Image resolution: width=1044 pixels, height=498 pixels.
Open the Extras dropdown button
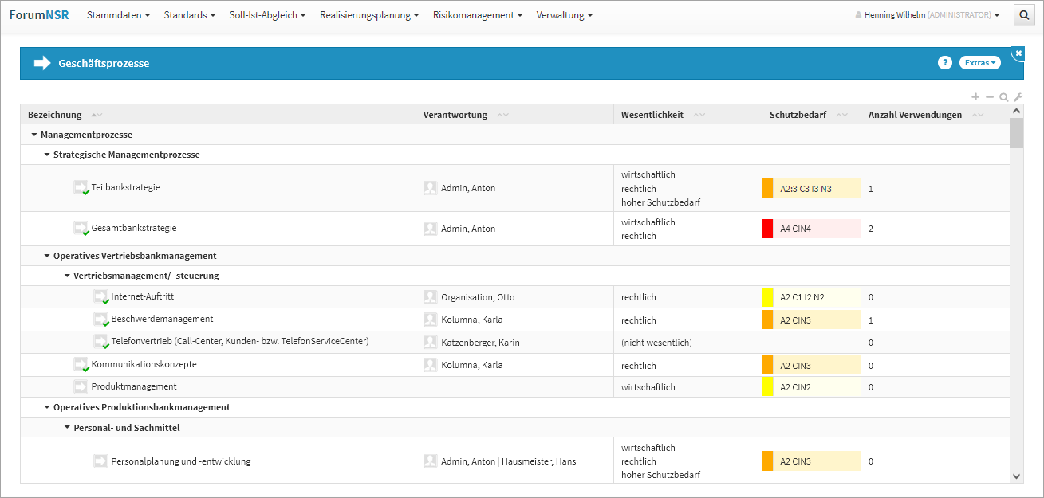point(979,63)
